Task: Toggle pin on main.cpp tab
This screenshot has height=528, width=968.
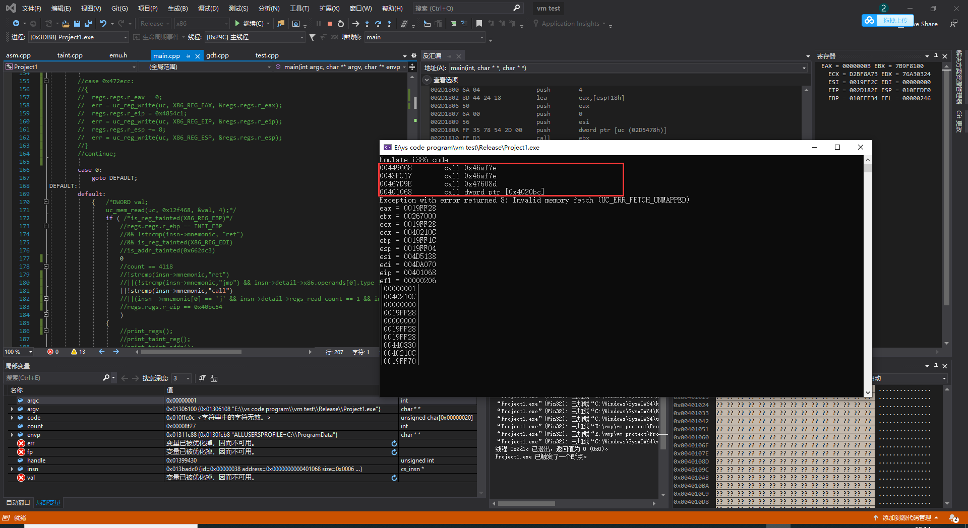Action: coord(189,56)
